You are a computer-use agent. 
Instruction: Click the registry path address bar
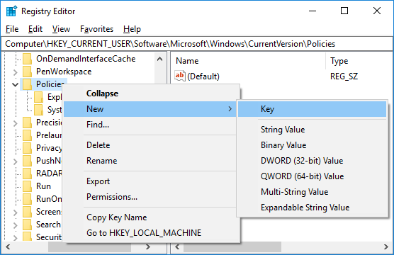point(197,44)
